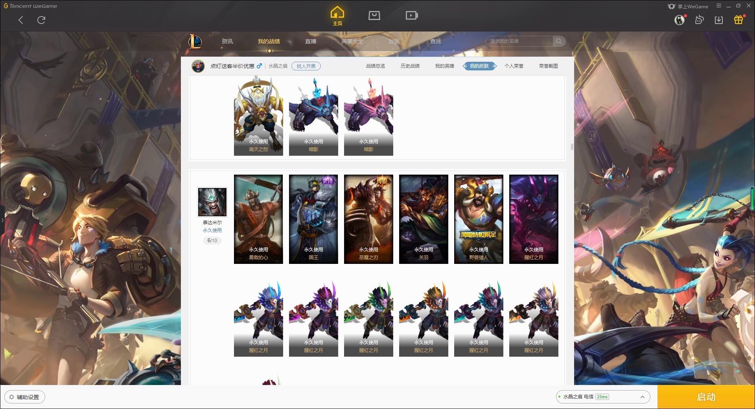The width and height of the screenshot is (755, 409).
Task: Click the 23ms latency indicator
Action: pos(602,397)
